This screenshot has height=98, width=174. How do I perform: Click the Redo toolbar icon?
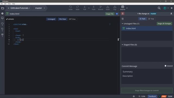(77, 8)
